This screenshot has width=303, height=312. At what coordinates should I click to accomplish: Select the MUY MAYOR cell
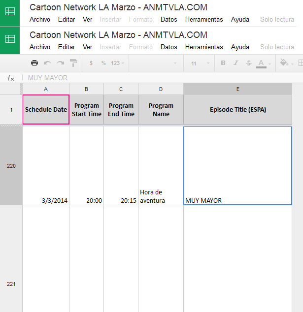[237, 166]
